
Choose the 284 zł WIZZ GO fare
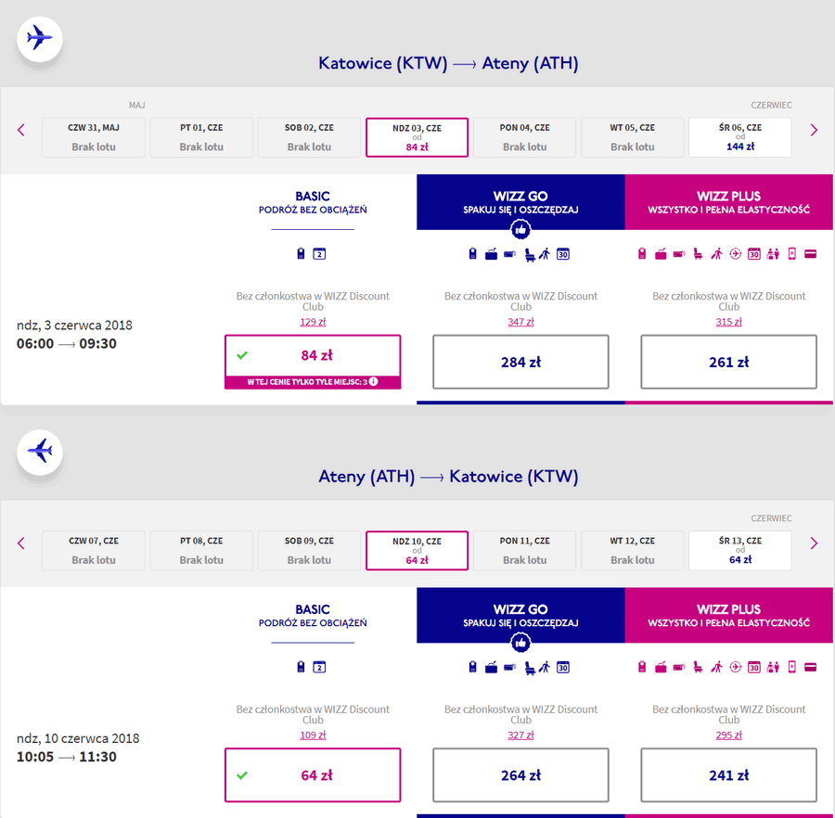520,362
